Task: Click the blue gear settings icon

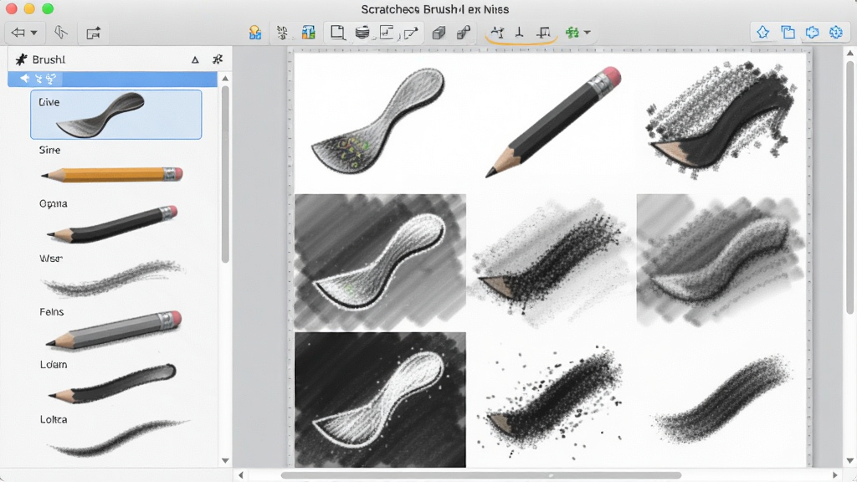Action: 836,33
